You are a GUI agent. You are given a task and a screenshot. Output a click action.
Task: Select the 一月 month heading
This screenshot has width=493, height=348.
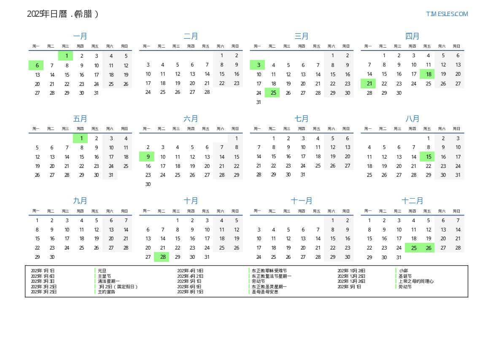pyautogui.click(x=80, y=36)
